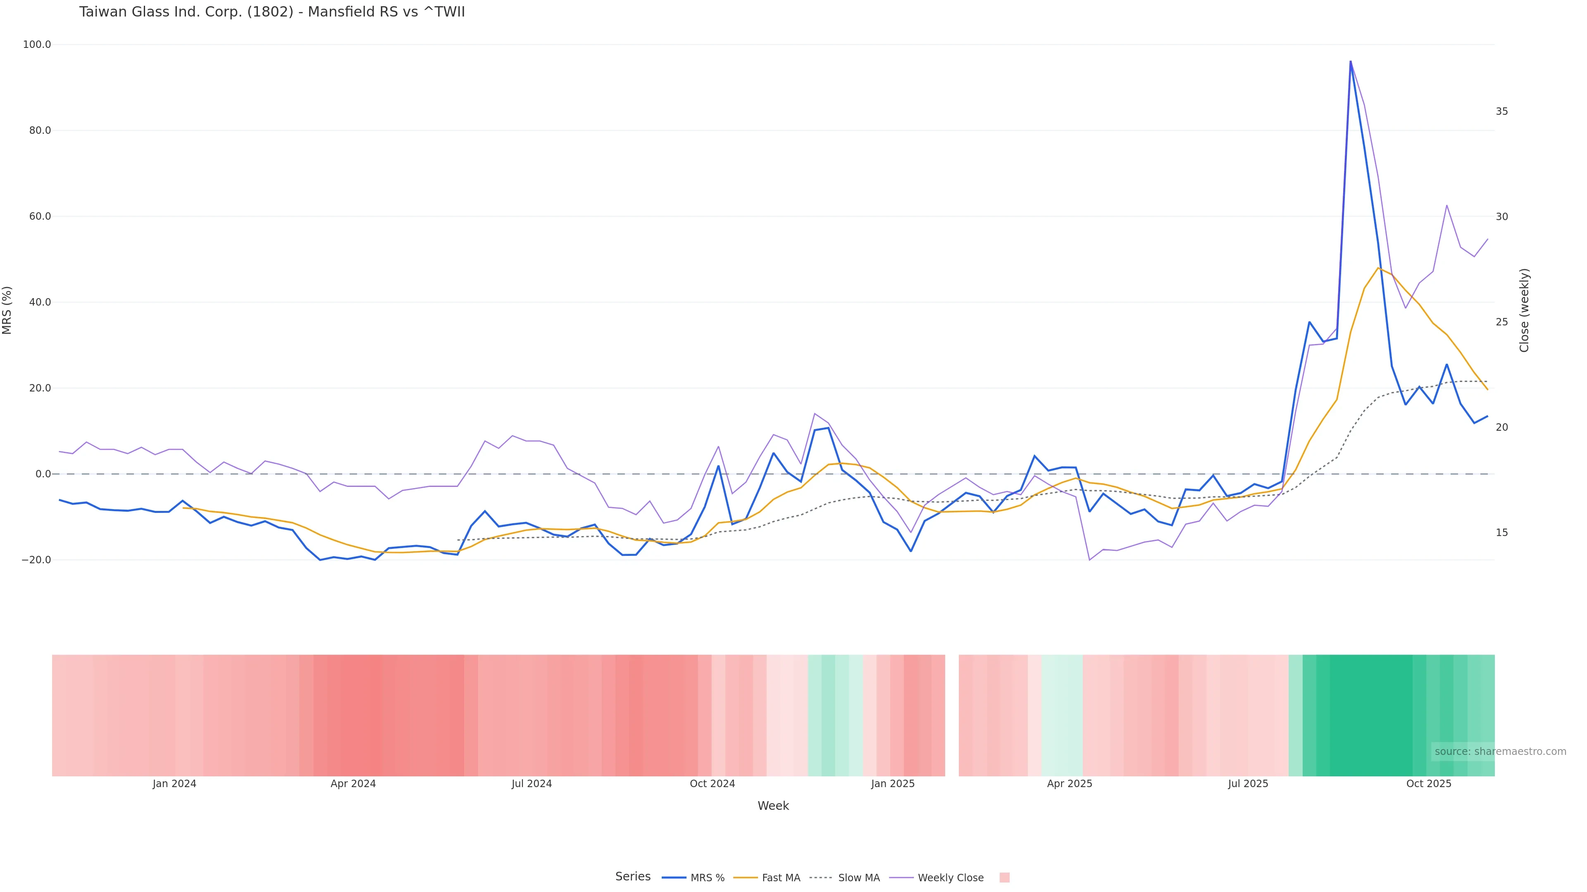Click the 35 tick on right axis
The width and height of the screenshot is (1587, 892).
tap(1502, 111)
